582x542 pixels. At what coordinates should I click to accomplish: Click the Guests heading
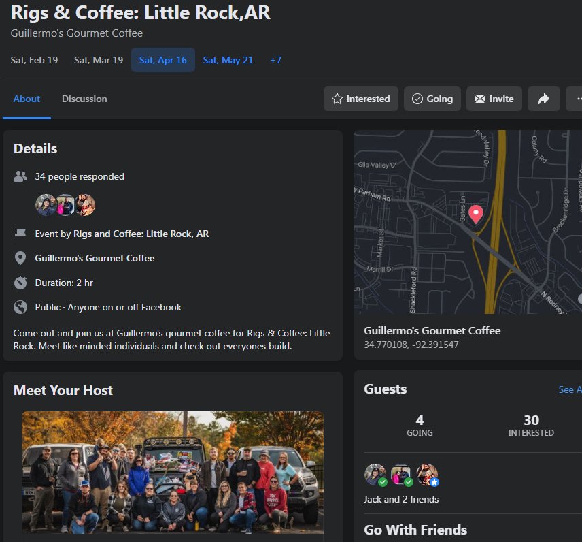386,389
